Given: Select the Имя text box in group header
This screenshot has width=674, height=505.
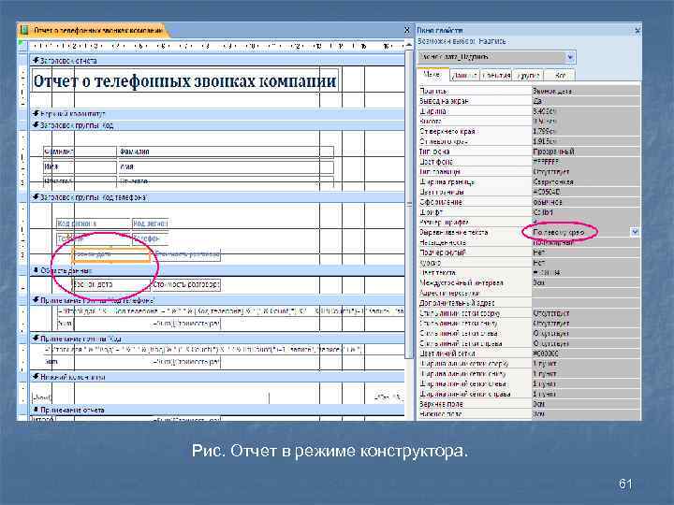Looking at the screenshot, I should tap(226, 166).
